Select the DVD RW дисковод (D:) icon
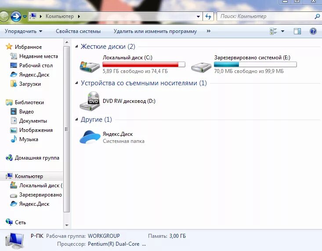This screenshot has width=322, height=251. (90, 101)
